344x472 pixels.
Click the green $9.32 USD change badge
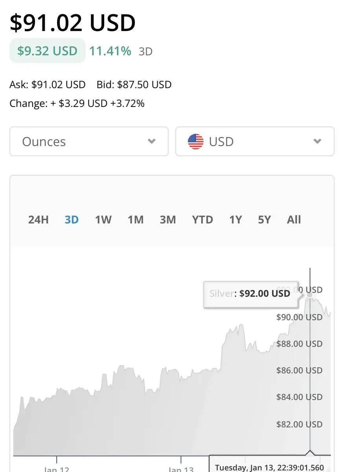coord(47,51)
